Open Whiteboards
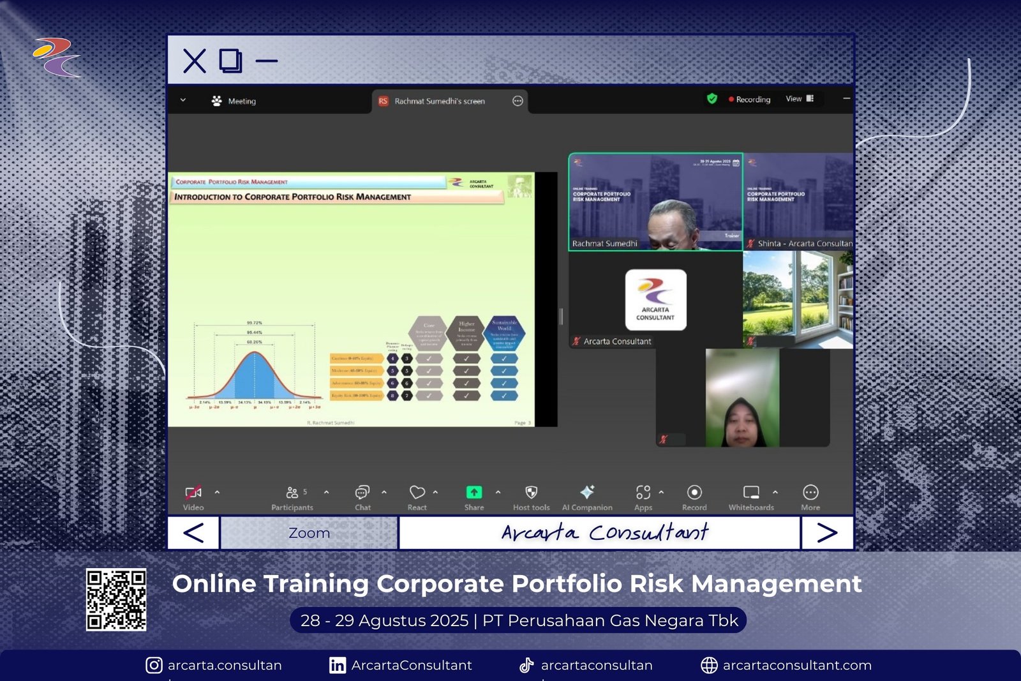Viewport: 1021px width, 681px height. tap(751, 493)
